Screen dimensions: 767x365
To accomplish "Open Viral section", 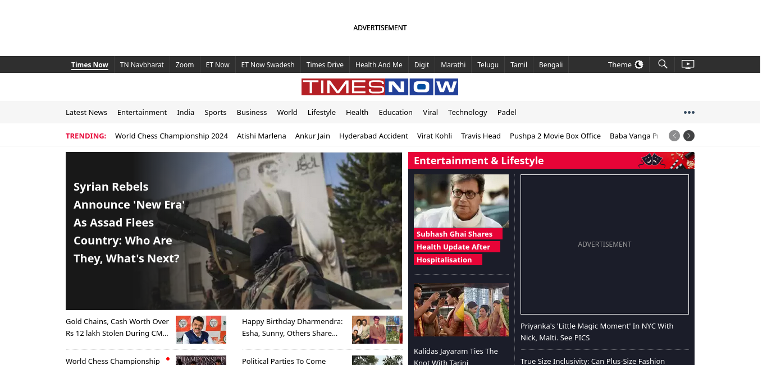I will click(x=430, y=112).
